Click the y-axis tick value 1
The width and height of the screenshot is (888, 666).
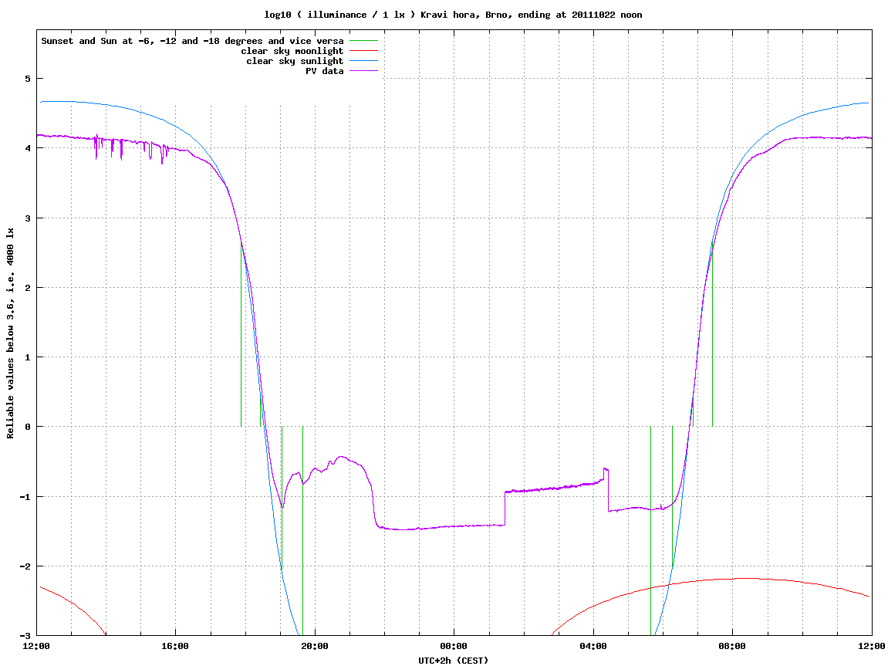click(x=28, y=357)
